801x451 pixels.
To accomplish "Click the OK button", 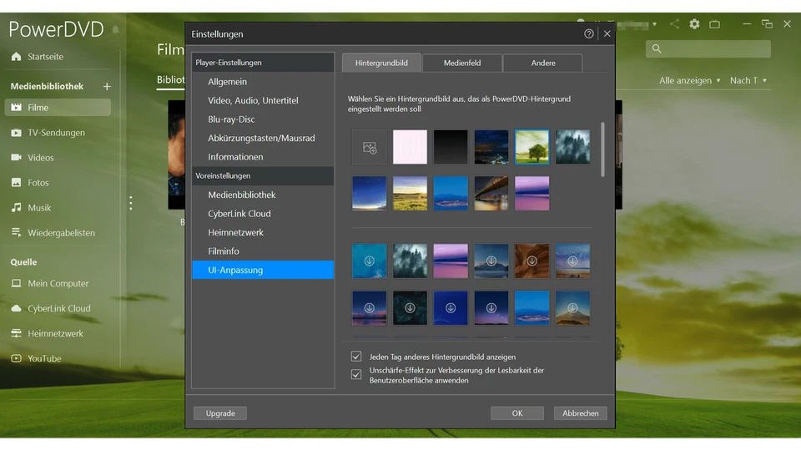I will [516, 413].
